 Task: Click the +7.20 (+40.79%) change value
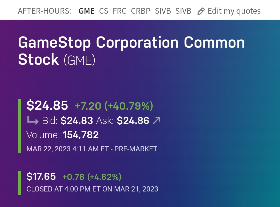[x=114, y=106]
